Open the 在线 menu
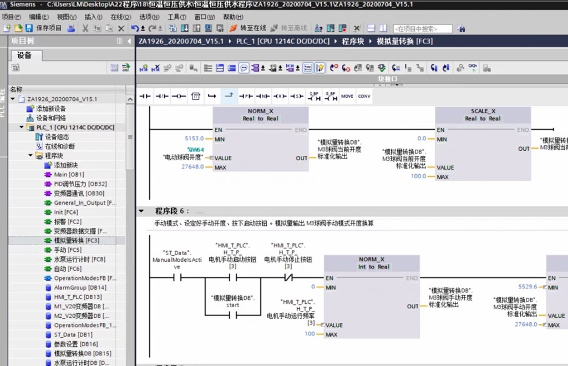Screen dimensions: 568x366 point(120,17)
